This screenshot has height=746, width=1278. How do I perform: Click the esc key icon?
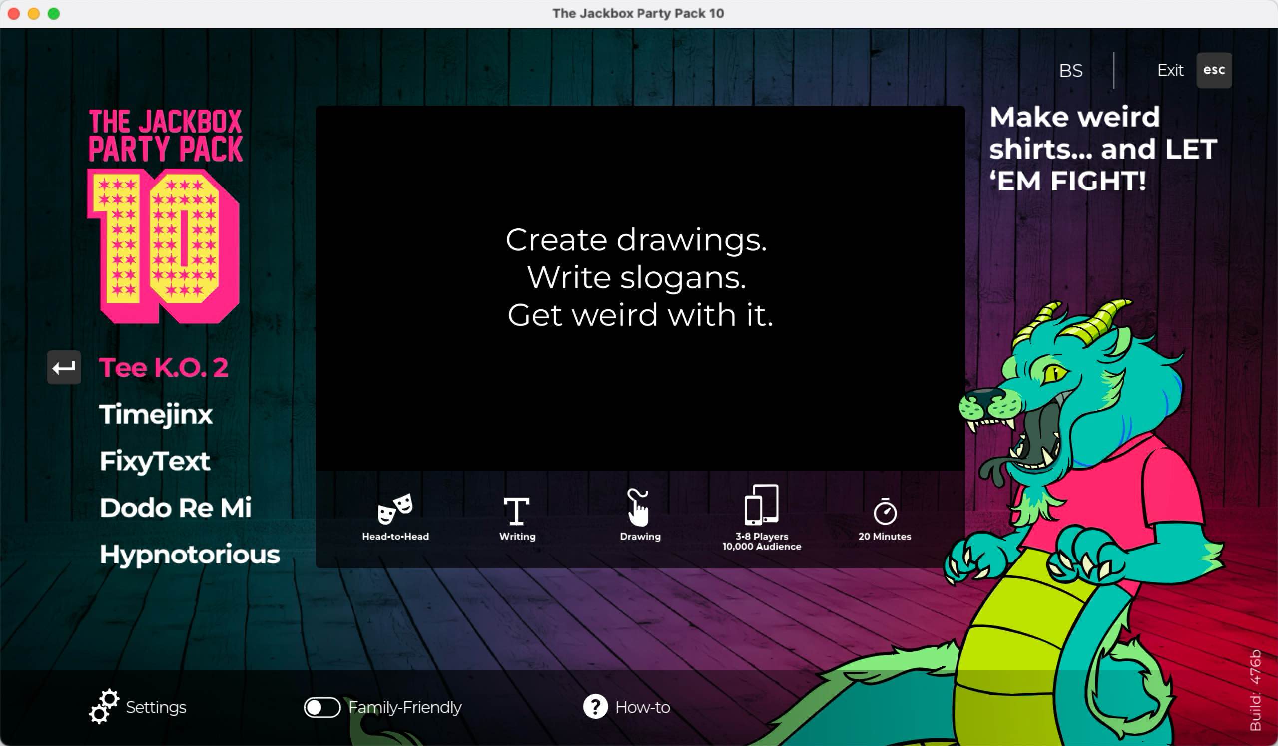tap(1214, 70)
